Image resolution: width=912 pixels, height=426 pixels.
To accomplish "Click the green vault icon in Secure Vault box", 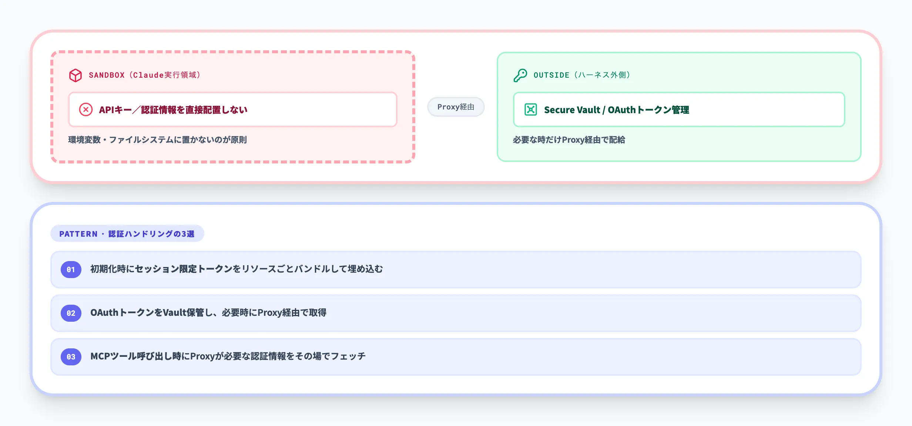I will click(531, 109).
